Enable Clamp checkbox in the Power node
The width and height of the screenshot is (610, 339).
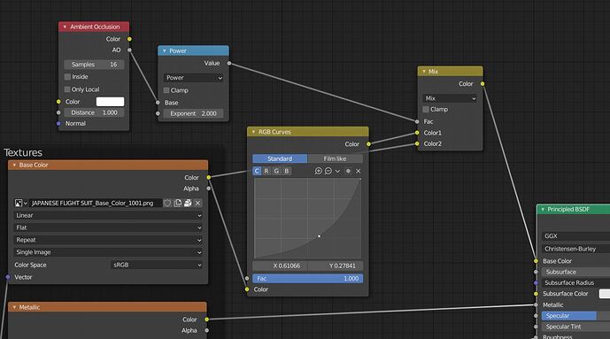click(166, 90)
